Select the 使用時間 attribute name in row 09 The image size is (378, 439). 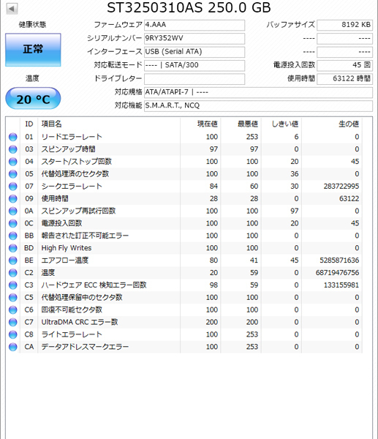click(55, 198)
